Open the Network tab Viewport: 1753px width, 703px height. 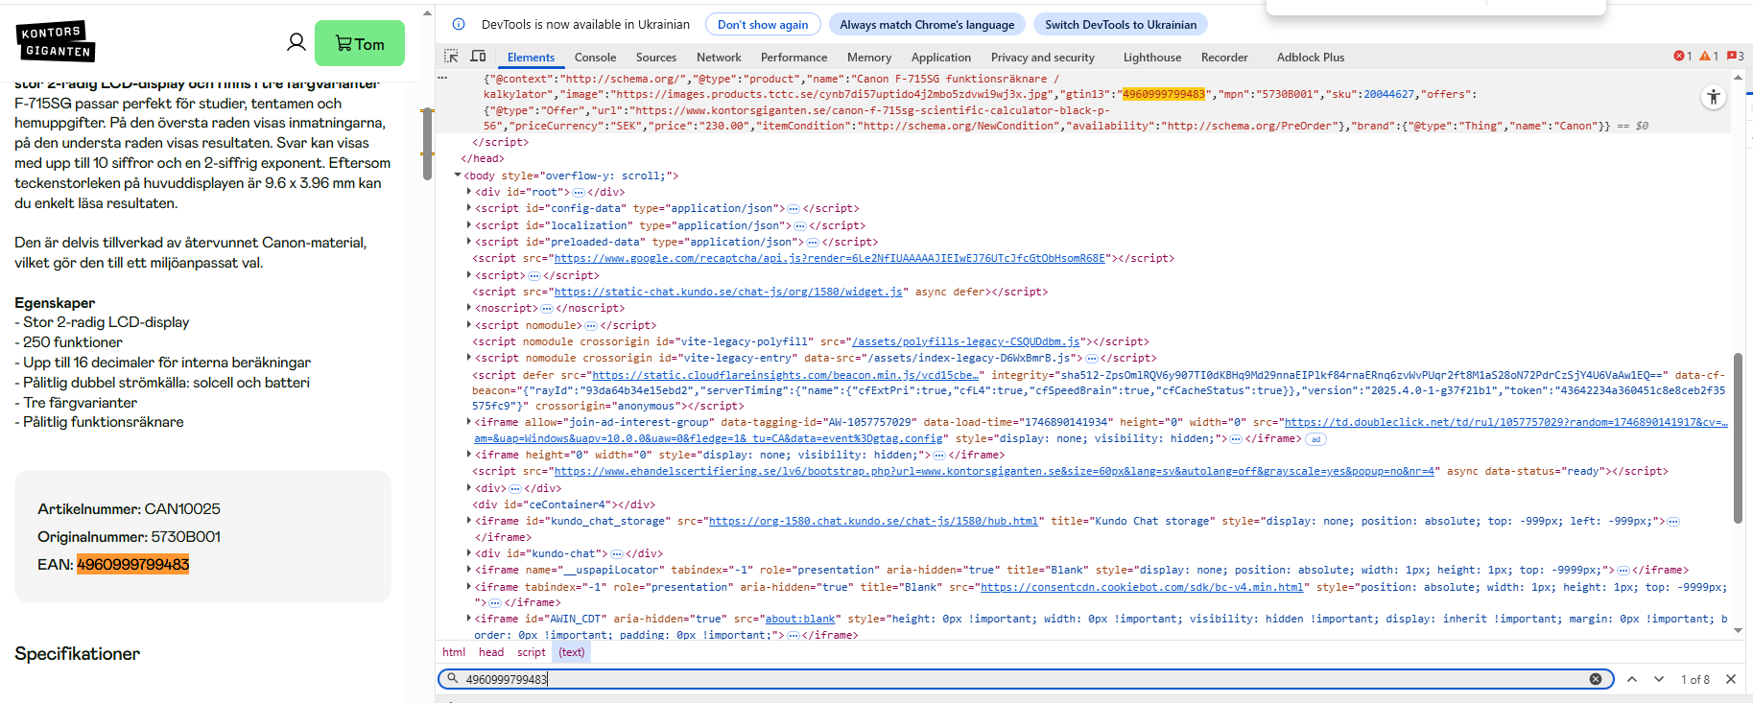click(719, 58)
